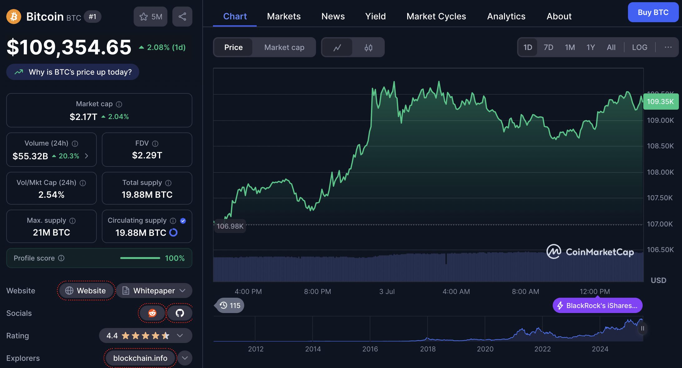The height and width of the screenshot is (368, 682).
Task: Click the Vol/Mkt Cap info icon
Action: [x=83, y=183]
